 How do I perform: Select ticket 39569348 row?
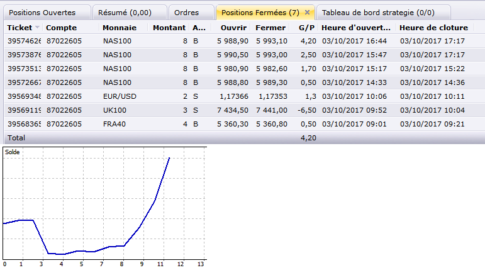[244, 96]
